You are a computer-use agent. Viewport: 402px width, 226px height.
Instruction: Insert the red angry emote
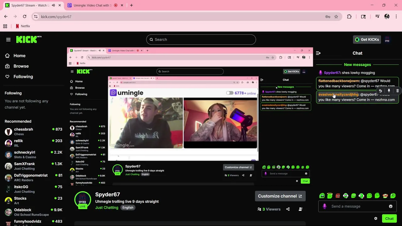(338, 196)
